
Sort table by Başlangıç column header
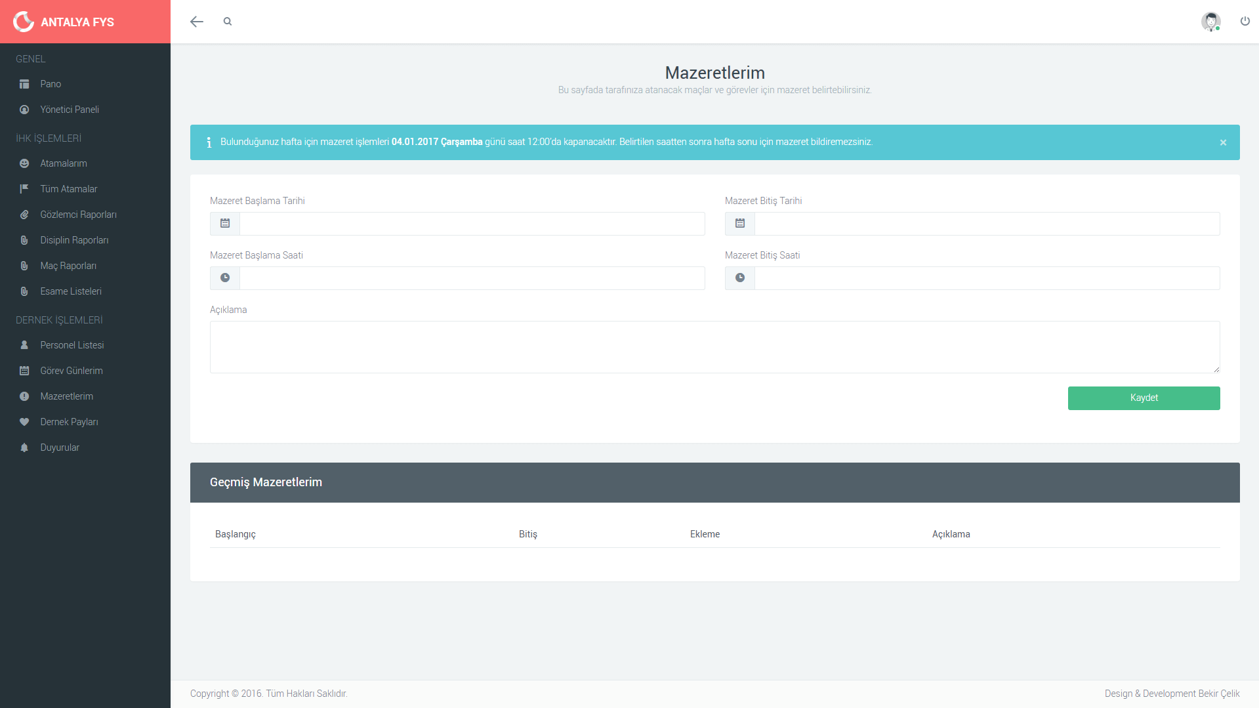(236, 534)
